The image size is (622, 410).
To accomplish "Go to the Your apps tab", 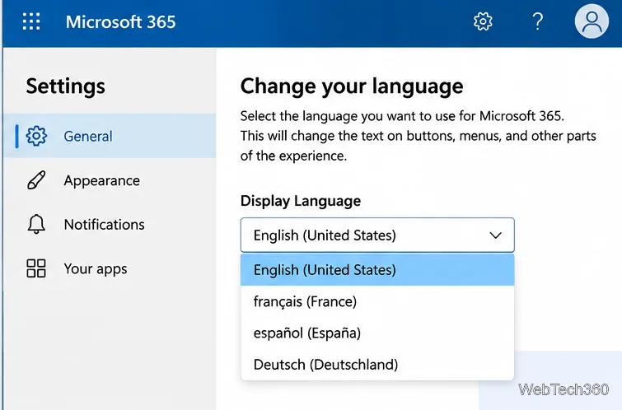I will (110, 268).
